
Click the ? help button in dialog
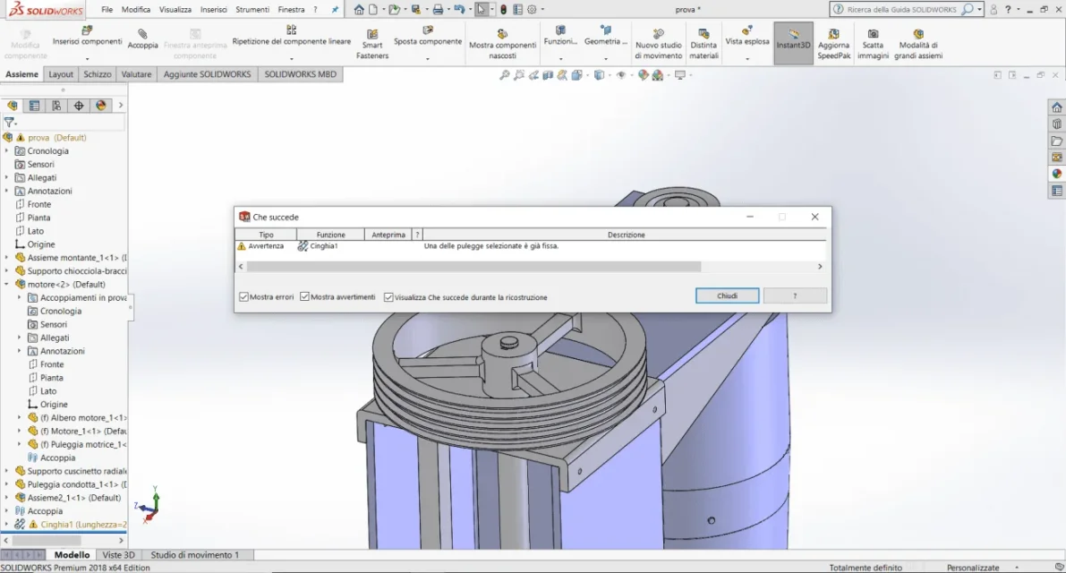[x=795, y=295]
